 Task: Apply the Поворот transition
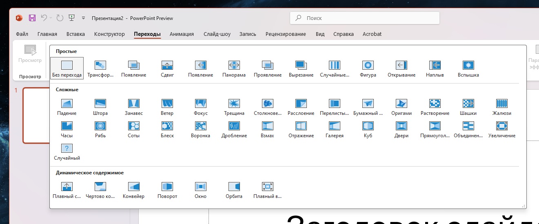coord(167,190)
